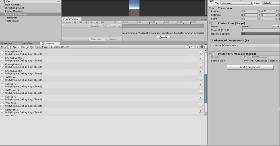280x146 pixels.
Task: Click the 0:30 mark on the timeline
Action: click(166, 22)
